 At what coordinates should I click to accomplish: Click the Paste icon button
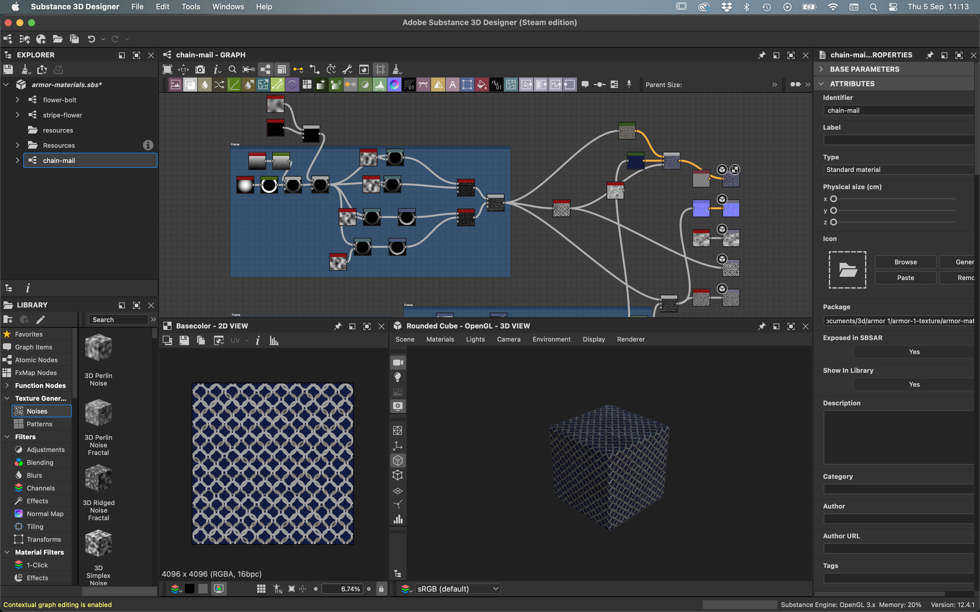pyautogui.click(x=906, y=278)
